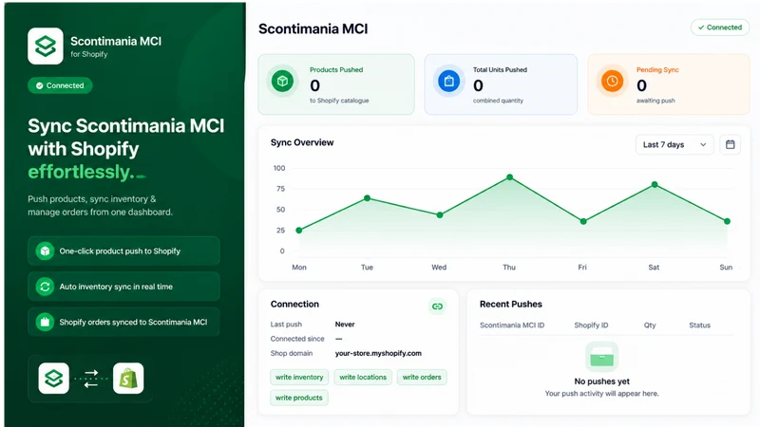Click the Status column header
Viewport: 760px width, 427px height.
[x=699, y=325]
